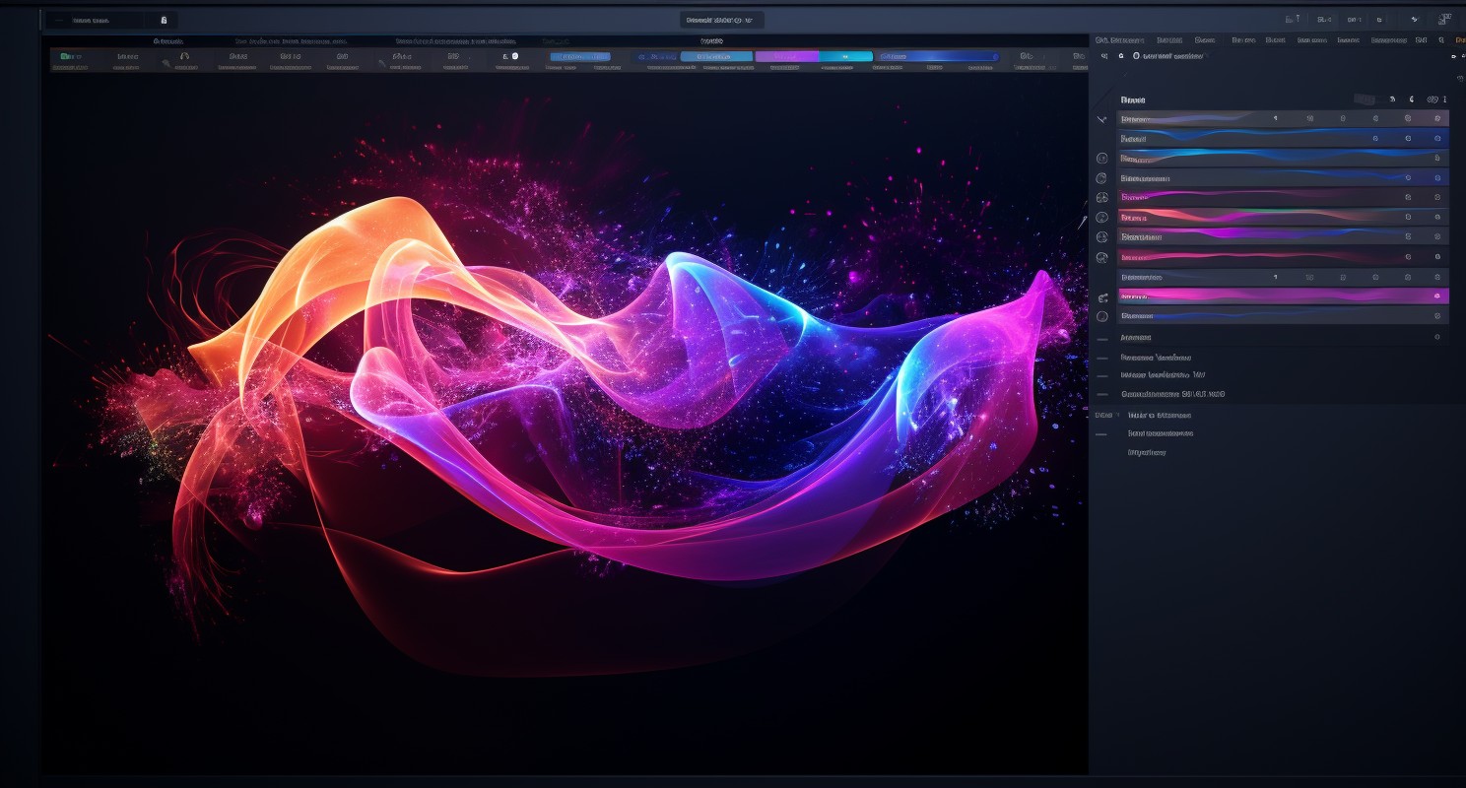
Task: Click the rightmost icon in the top title bar
Action: [1446, 19]
